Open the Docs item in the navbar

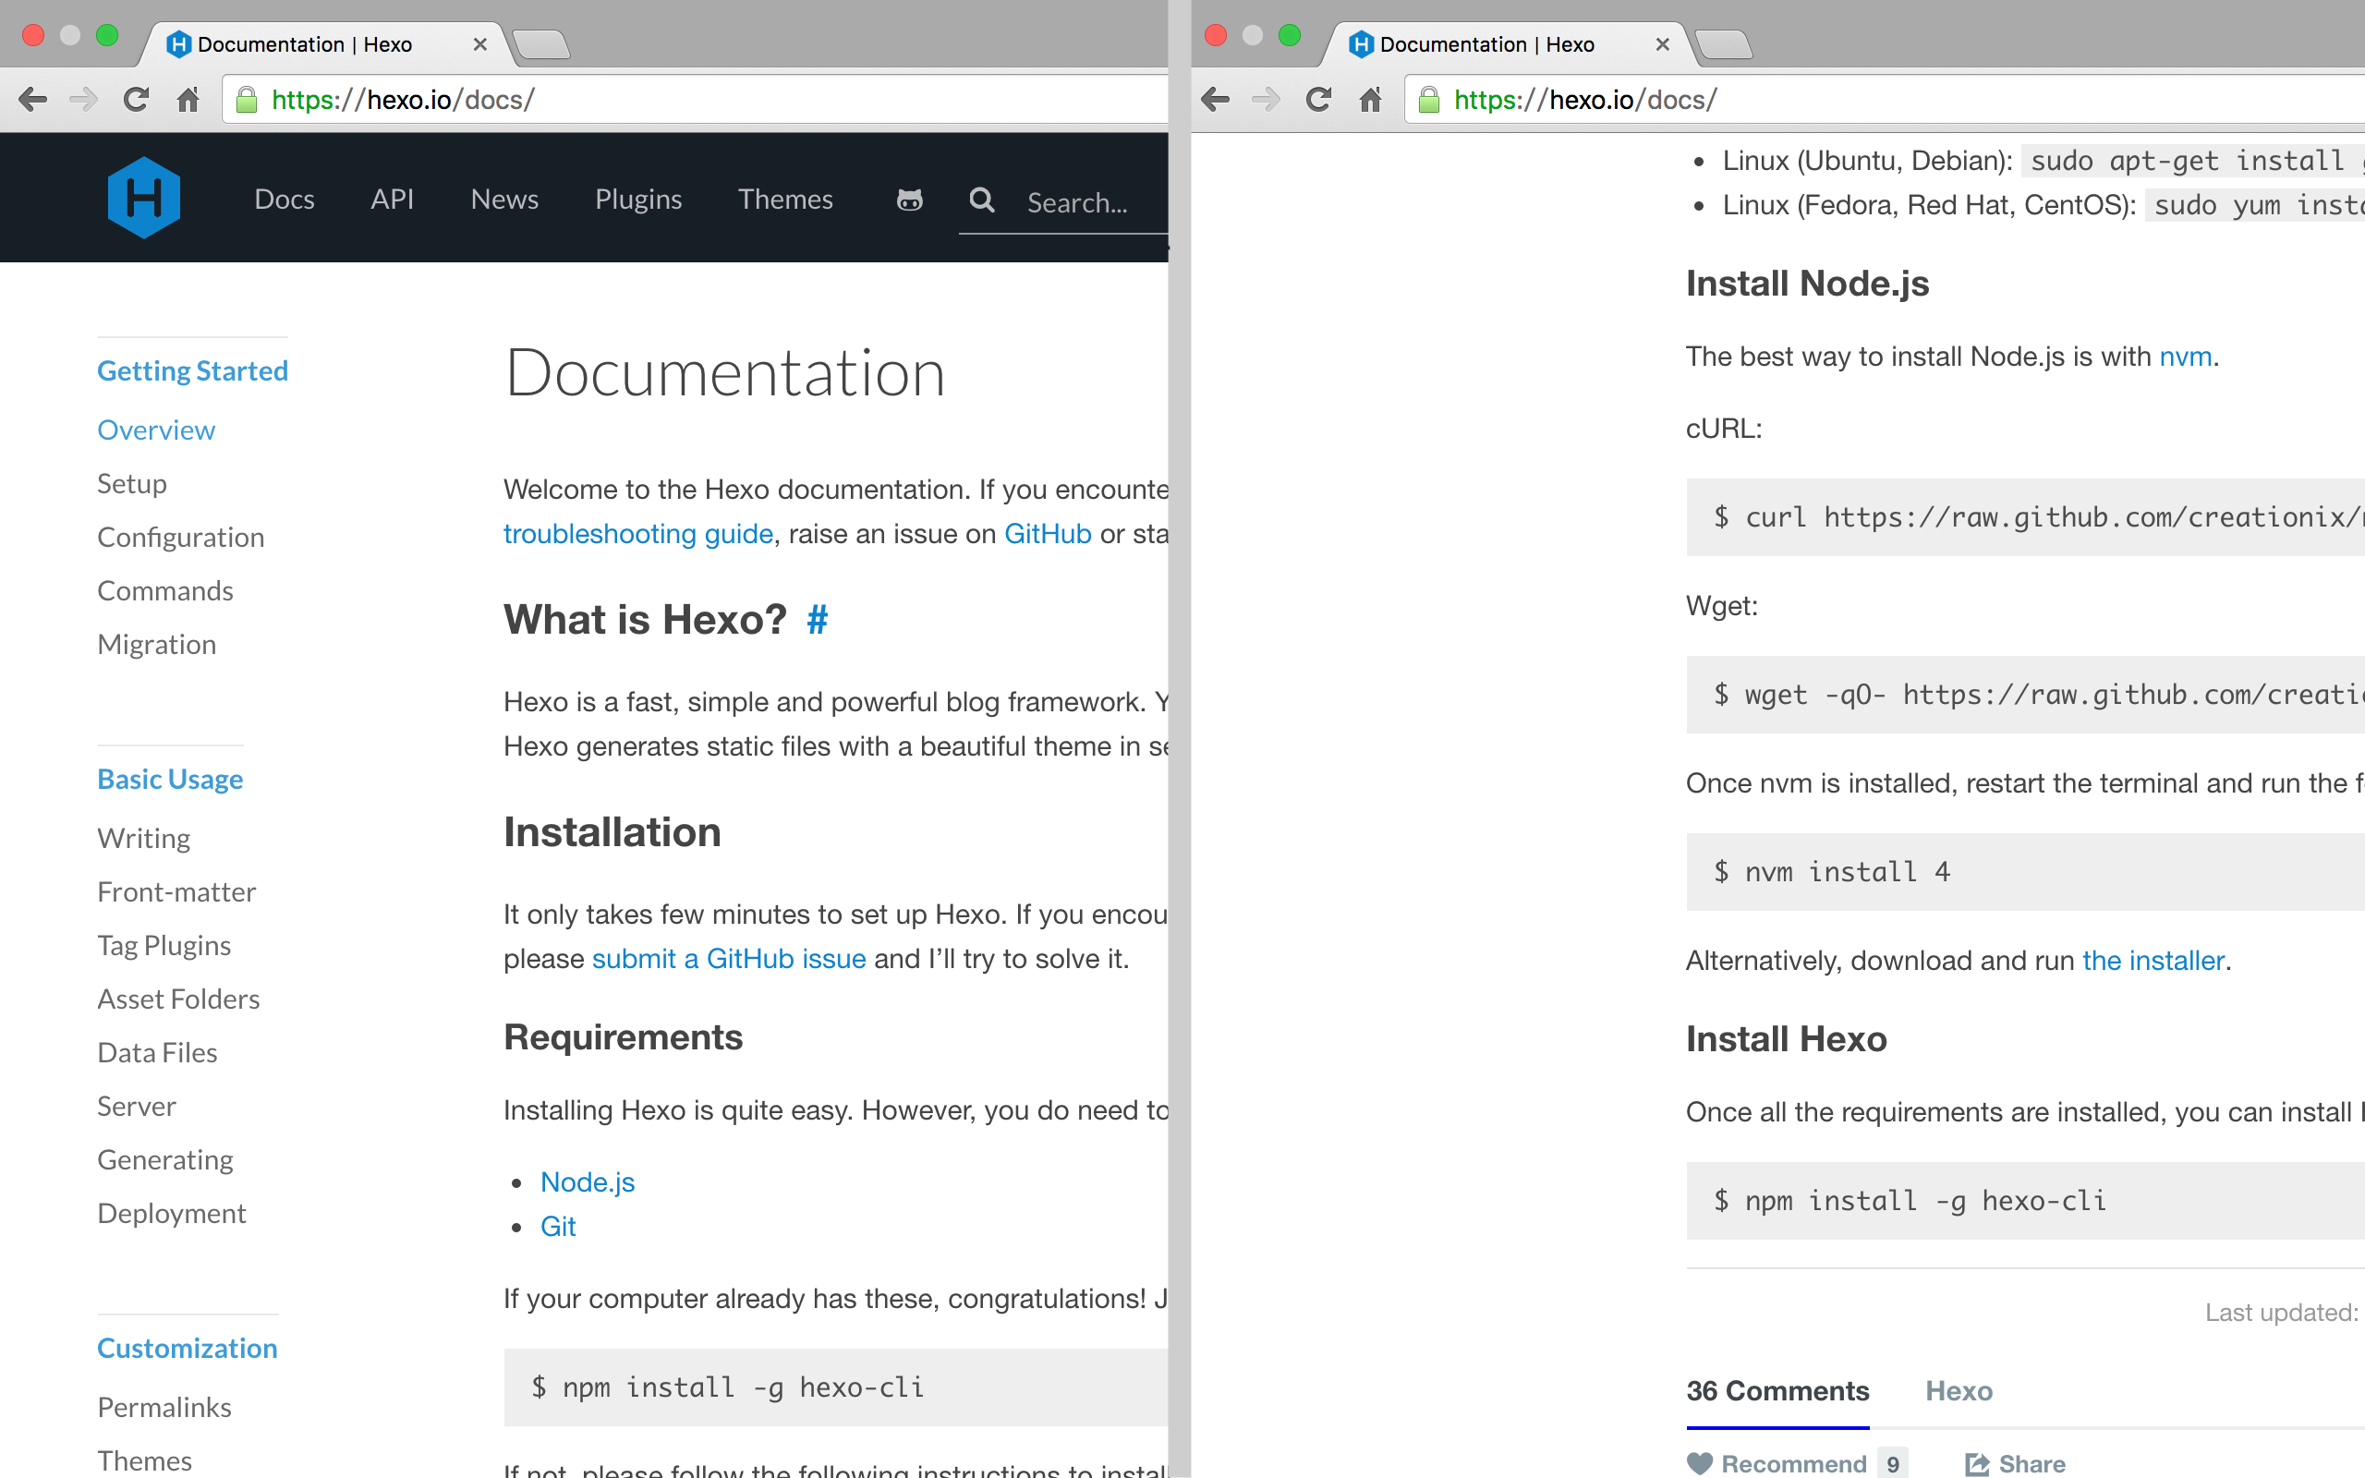pyautogui.click(x=285, y=200)
